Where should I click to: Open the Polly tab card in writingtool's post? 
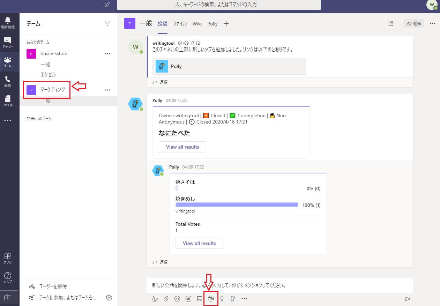(229, 66)
